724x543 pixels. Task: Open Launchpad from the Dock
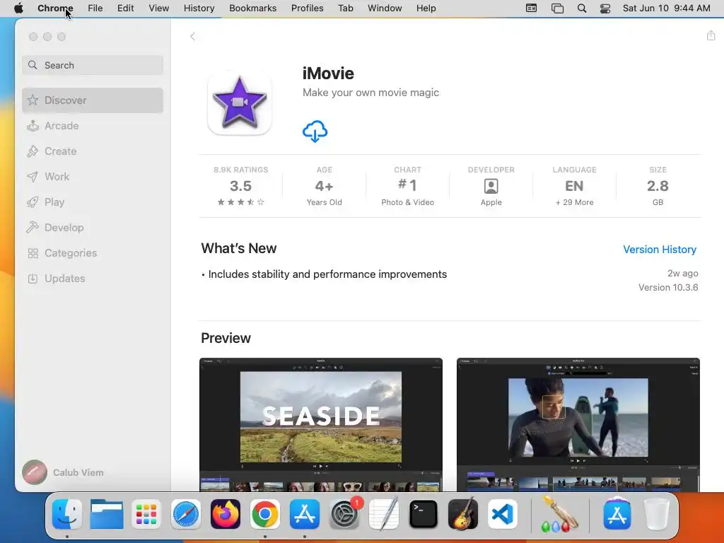146,514
